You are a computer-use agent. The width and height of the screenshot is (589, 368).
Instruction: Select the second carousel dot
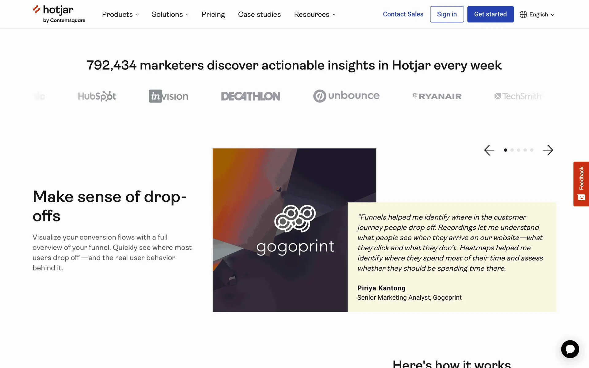pyautogui.click(x=512, y=150)
